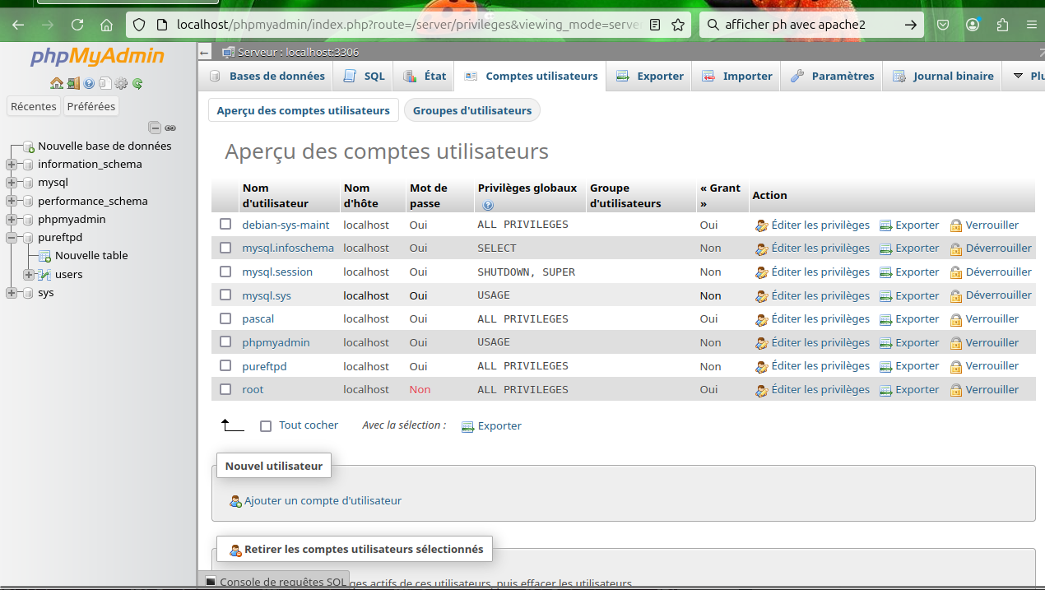Click the browser address bar URL
Viewport: 1045px width, 590px height.
(x=409, y=25)
